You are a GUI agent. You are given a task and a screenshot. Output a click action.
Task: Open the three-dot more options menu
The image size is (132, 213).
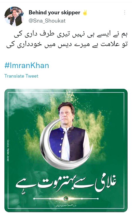[125, 13]
